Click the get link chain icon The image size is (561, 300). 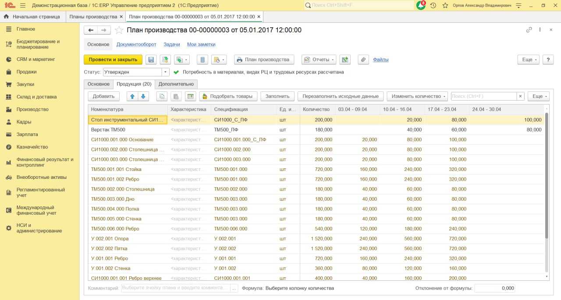pyautogui.click(x=529, y=30)
